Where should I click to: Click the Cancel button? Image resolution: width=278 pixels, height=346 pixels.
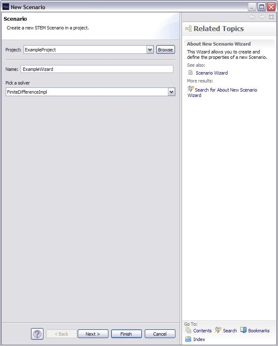[x=160, y=334]
